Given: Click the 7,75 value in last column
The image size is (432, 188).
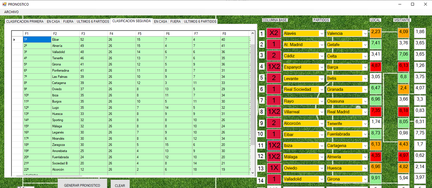Looking at the screenshot, I should 420,134.
